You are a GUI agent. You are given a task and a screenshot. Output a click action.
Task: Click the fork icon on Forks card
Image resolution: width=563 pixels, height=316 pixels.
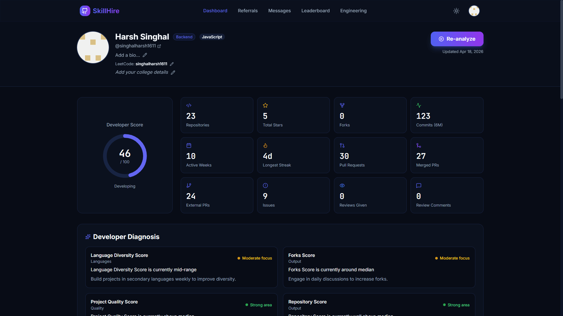pos(342,105)
